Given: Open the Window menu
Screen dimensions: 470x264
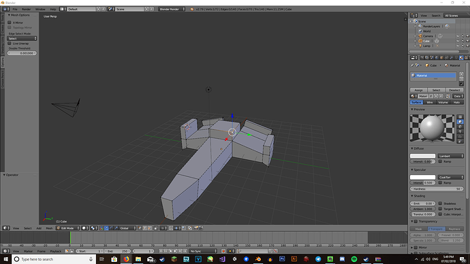Looking at the screenshot, I should click(40, 10).
